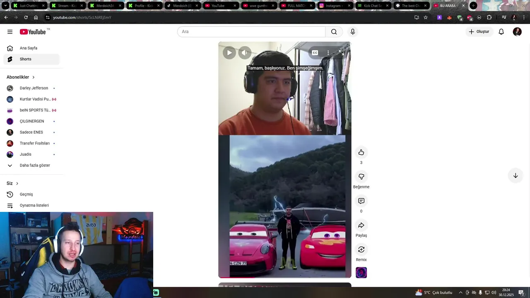The height and width of the screenshot is (298, 530).
Task: Expand Daha fazla göster
Action: click(31, 166)
